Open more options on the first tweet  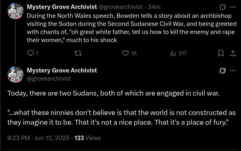click(x=233, y=7)
